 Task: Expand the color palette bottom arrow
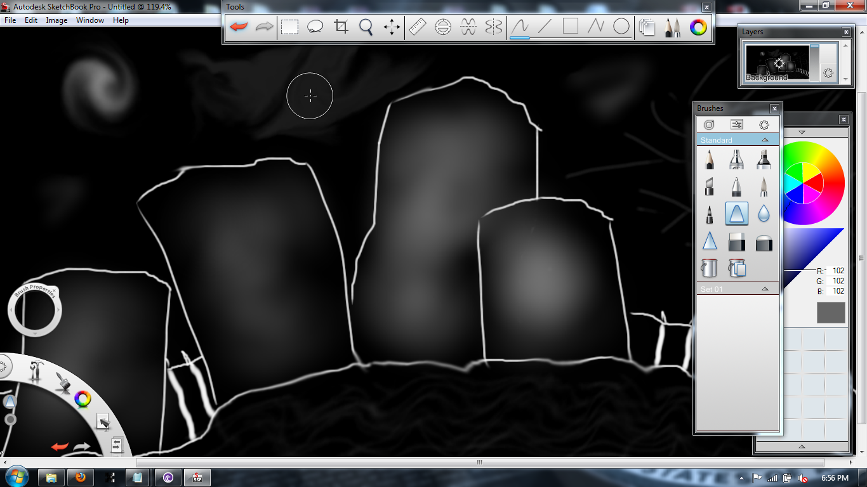point(802,446)
